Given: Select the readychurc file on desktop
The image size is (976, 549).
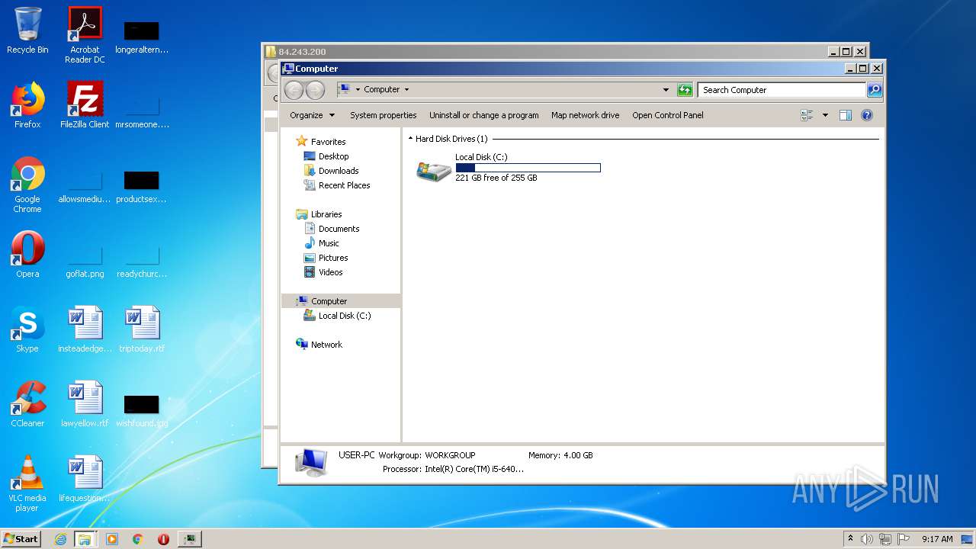Looking at the screenshot, I should (x=142, y=262).
